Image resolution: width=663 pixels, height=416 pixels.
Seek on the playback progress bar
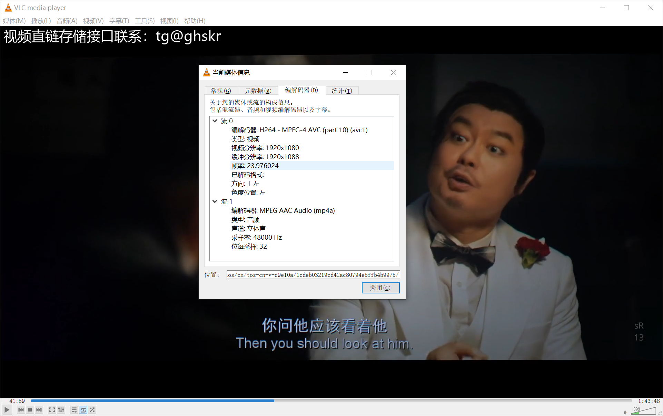coord(331,401)
